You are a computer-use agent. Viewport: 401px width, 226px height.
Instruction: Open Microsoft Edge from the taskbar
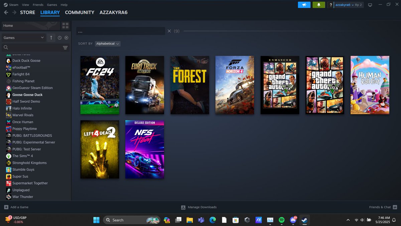(213, 220)
